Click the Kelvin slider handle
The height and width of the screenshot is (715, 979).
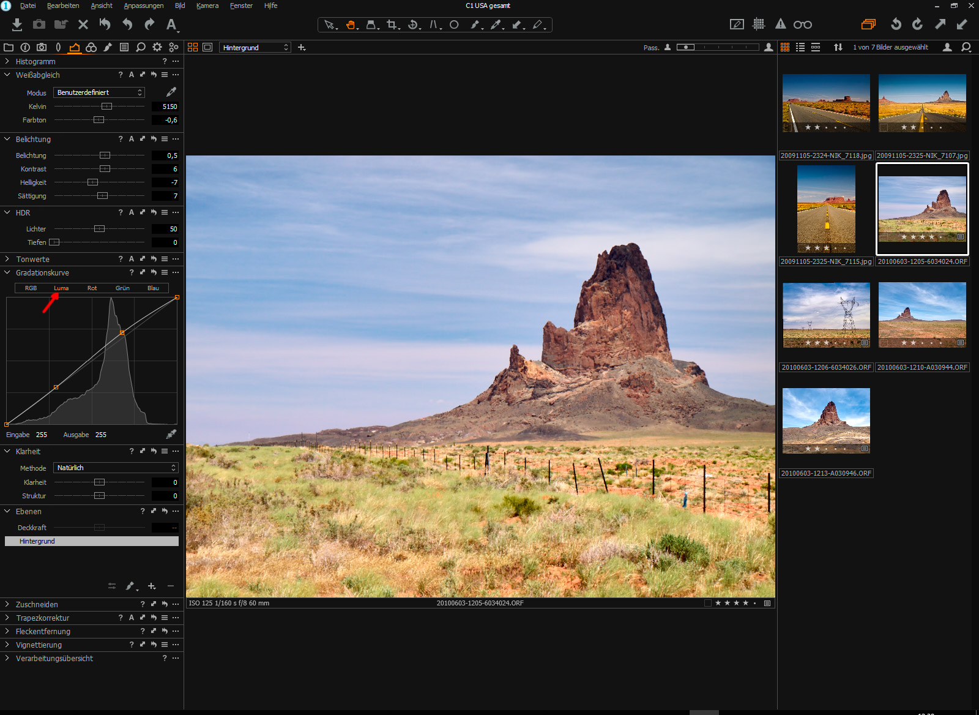[x=106, y=107]
